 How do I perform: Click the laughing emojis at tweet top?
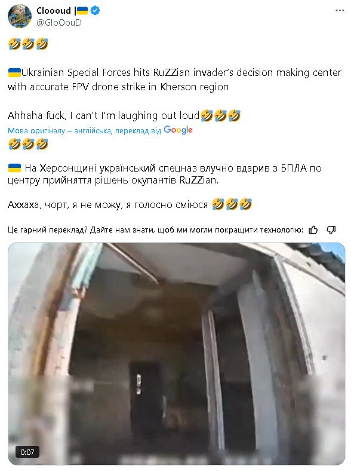tap(28, 44)
